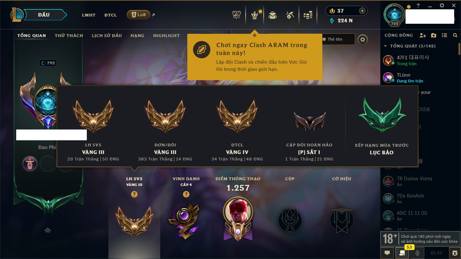The height and width of the screenshot is (259, 461).
Task: Switch to the Lịch Sử Đấu tab
Action: coord(107,36)
